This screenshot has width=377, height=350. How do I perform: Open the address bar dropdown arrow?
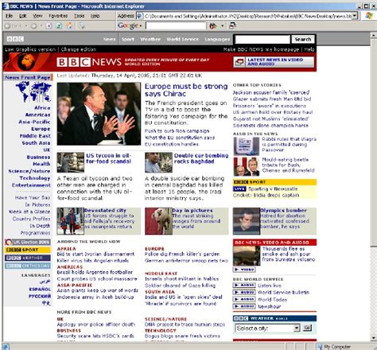pos(355,16)
